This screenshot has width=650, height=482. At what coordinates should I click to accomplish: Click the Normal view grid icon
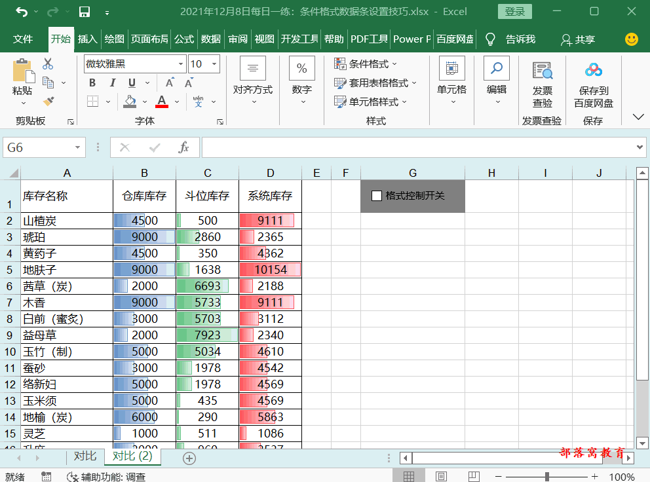pos(409,477)
